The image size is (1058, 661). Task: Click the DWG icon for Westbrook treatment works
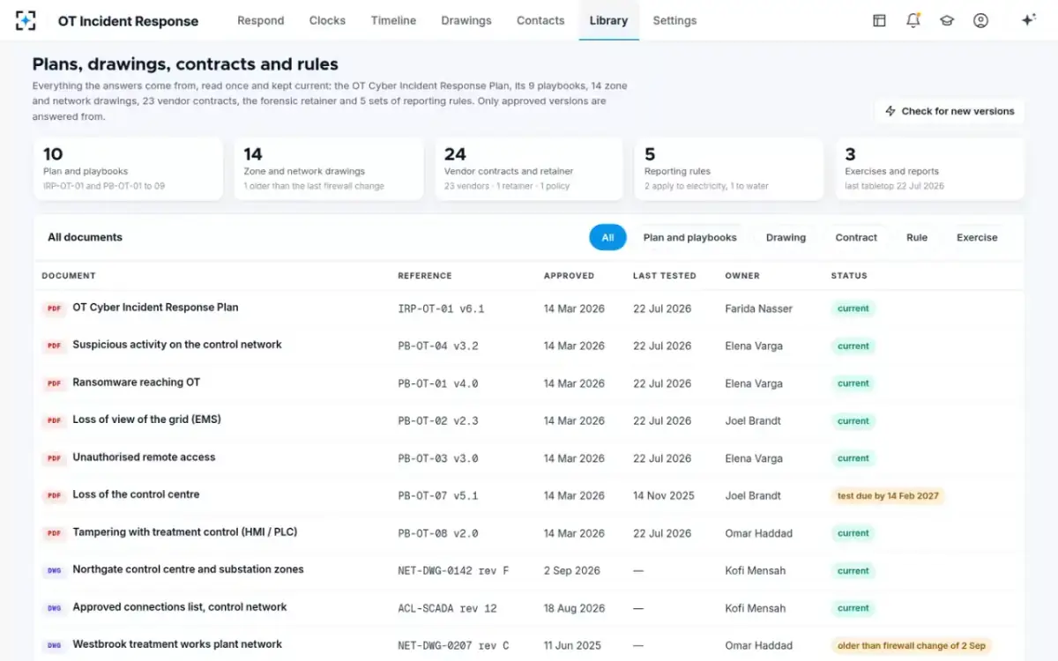[55, 645]
